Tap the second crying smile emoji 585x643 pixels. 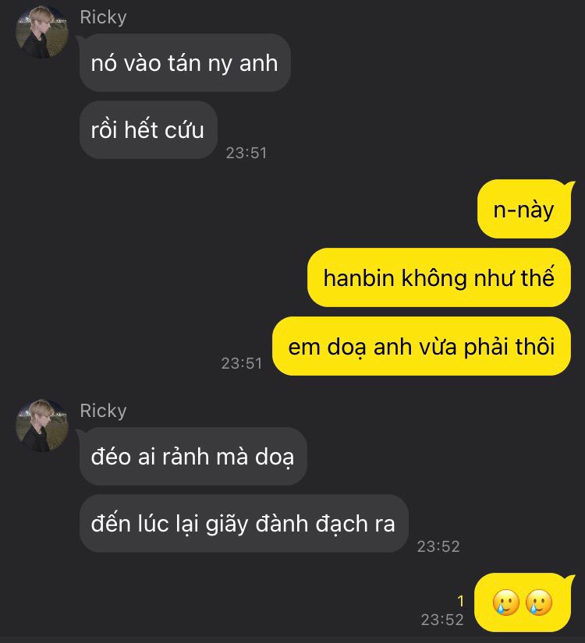(539, 602)
